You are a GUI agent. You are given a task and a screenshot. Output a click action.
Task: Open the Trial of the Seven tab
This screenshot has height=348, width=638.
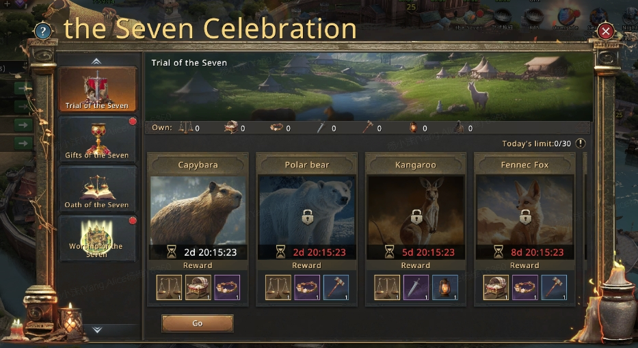(x=97, y=89)
